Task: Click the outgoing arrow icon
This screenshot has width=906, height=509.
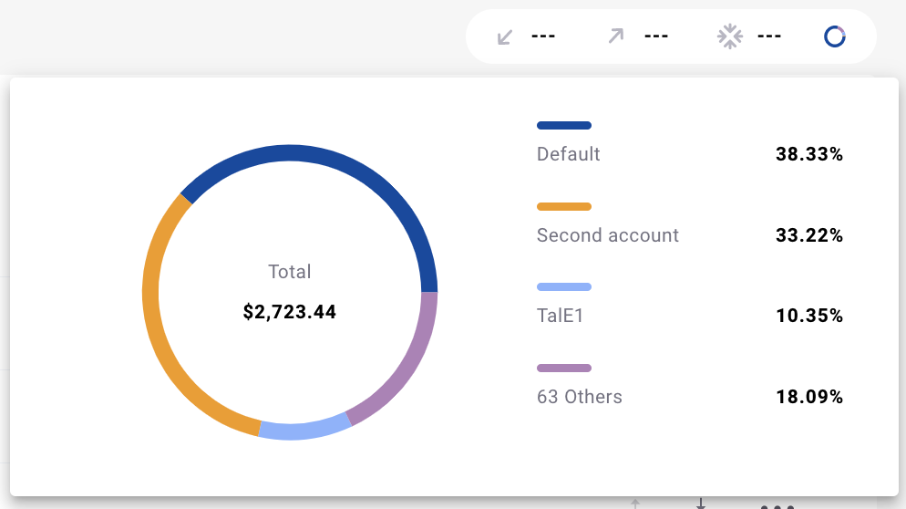Action: point(616,36)
